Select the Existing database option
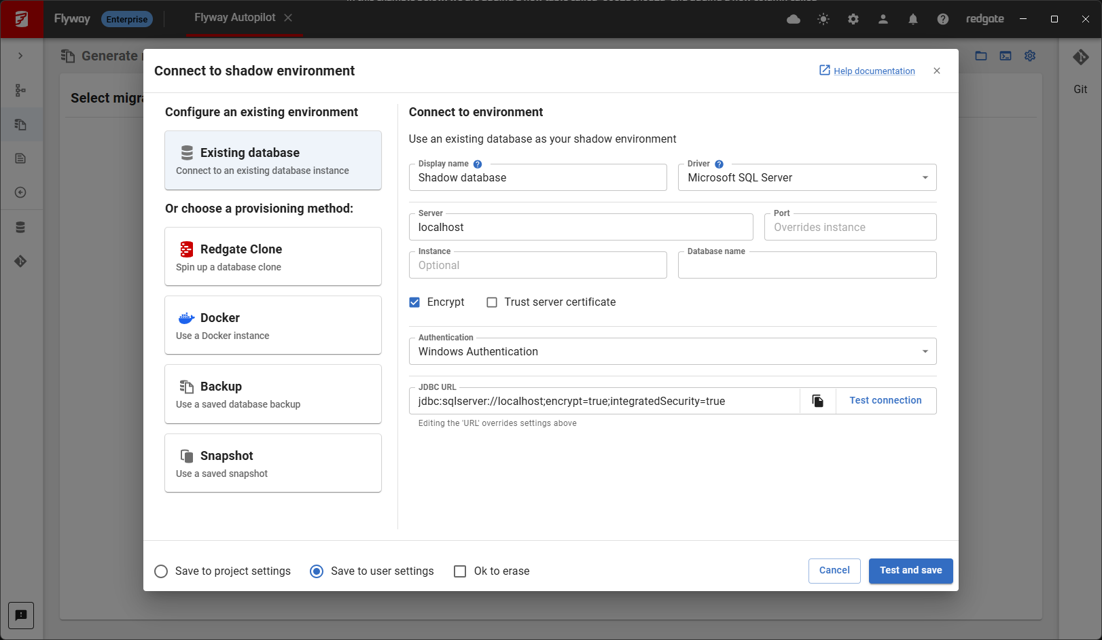The image size is (1102, 640). [x=273, y=160]
